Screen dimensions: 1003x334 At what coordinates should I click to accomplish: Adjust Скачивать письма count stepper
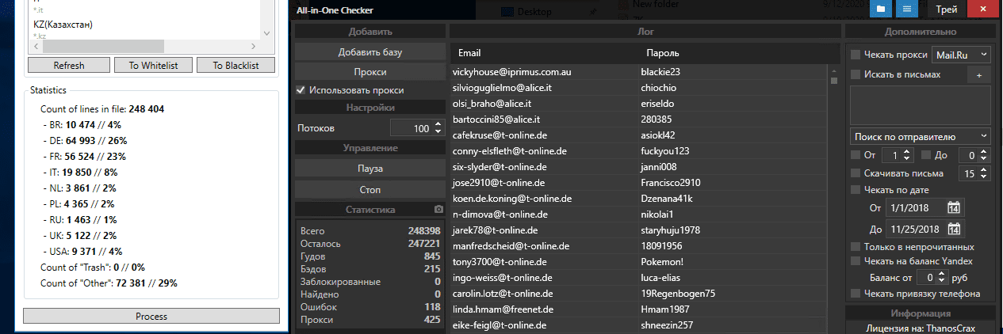[x=986, y=173]
